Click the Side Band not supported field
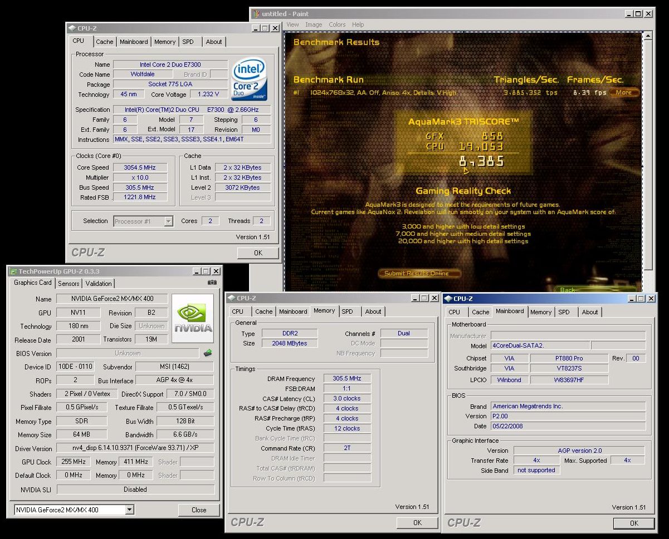Screen dimensions: 669x539 click(536, 470)
